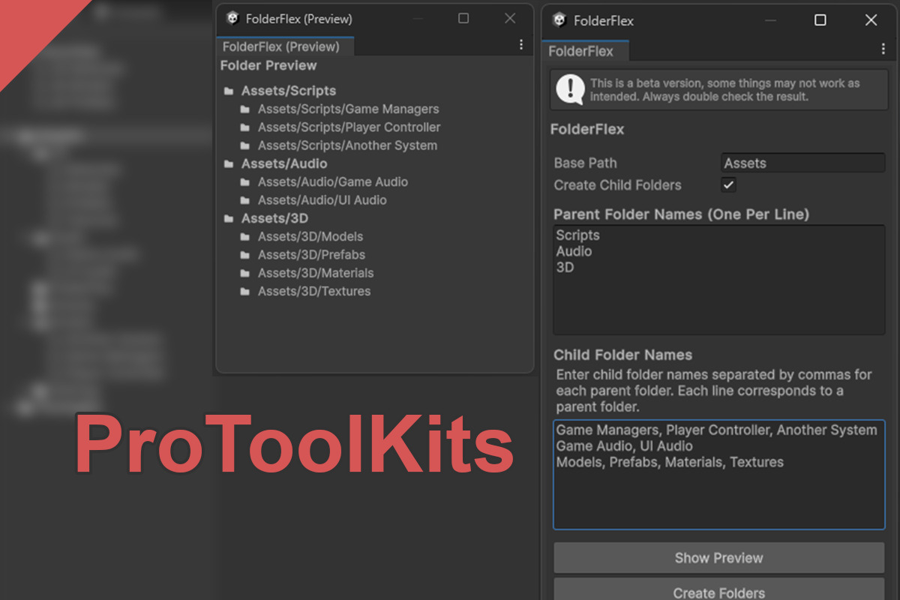Image resolution: width=900 pixels, height=600 pixels.
Task: Select the FolderFlex (Preview) tab
Action: (281, 46)
